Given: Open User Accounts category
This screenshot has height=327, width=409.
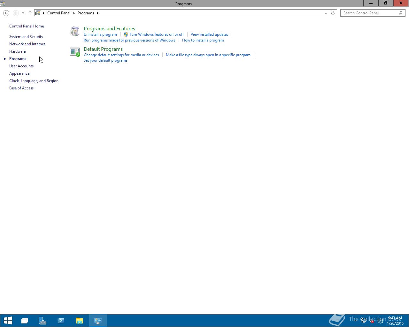Looking at the screenshot, I should click(x=21, y=66).
